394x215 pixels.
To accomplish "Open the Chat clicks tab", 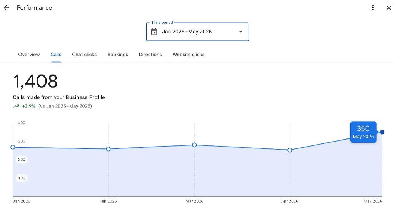I will point(84,55).
